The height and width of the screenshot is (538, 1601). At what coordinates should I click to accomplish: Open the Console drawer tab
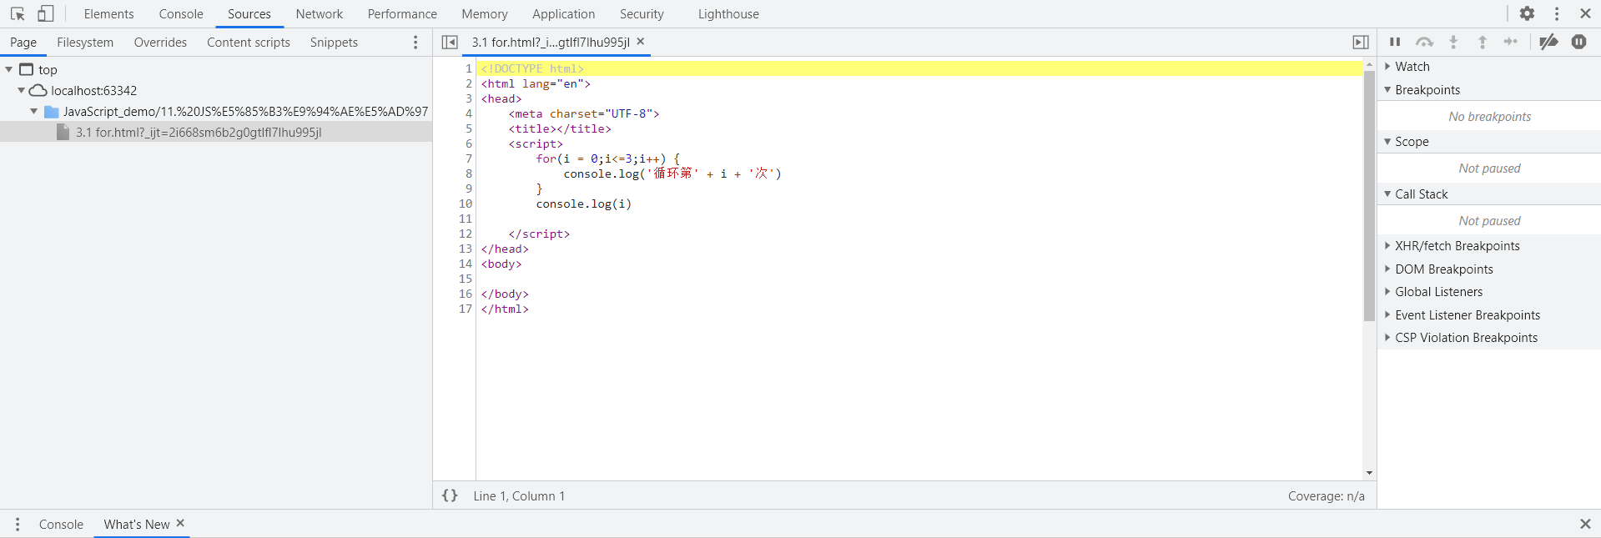pos(61,525)
